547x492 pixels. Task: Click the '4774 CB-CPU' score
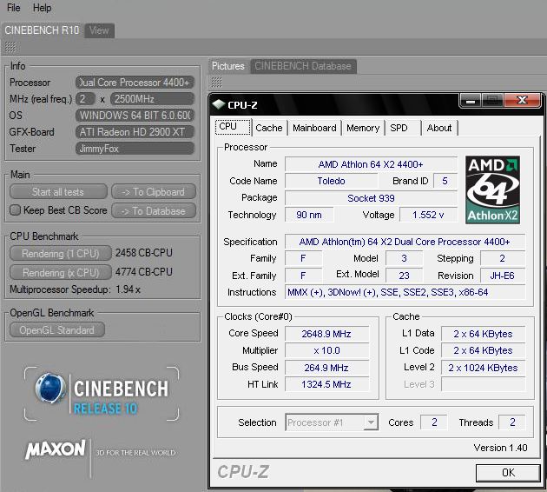pos(144,272)
